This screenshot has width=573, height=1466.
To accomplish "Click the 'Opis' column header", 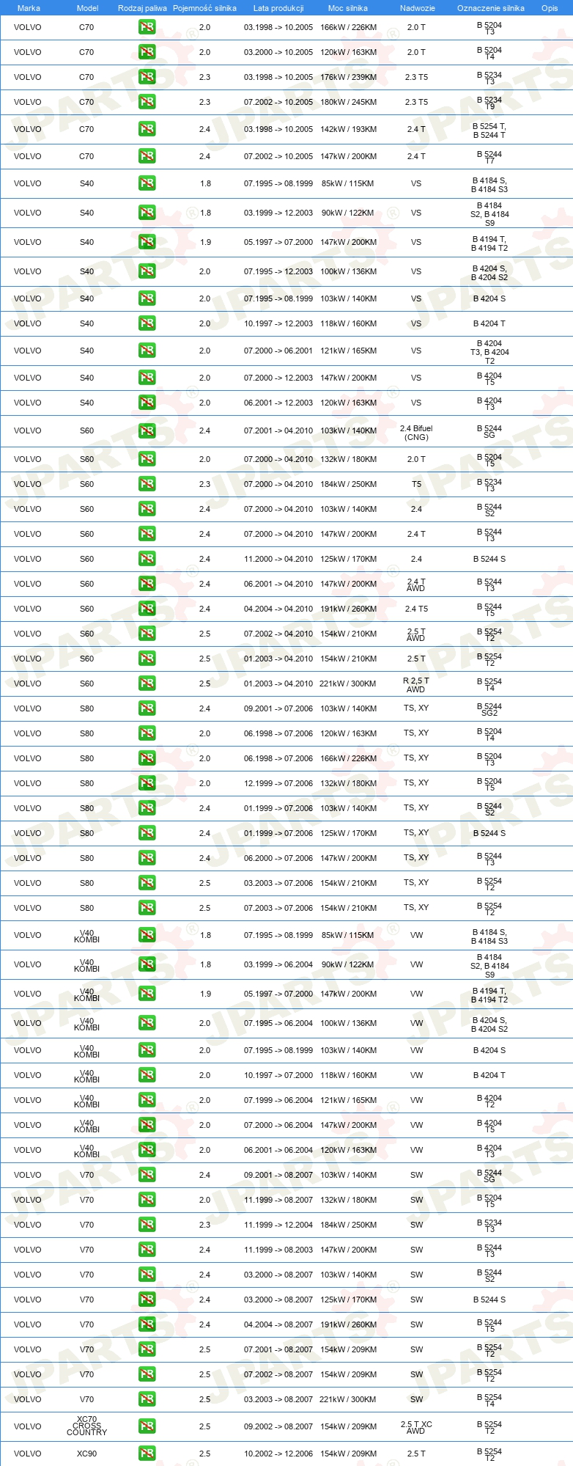I will (550, 8).
